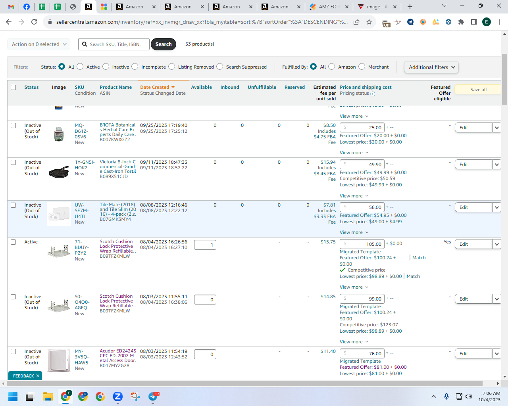Open Edit dropdown arrow for B'IOTA row
Viewport: 508px width, 406px height.
(497, 128)
